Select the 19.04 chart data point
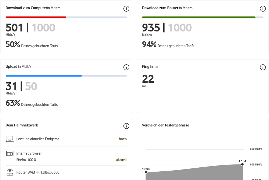Screen dimensions: 269x180 [x=146, y=172]
